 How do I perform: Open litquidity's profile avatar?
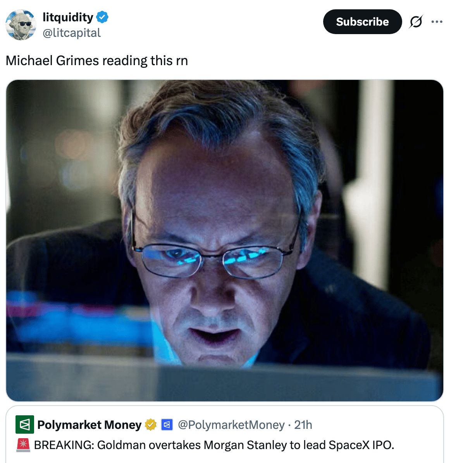point(21,25)
